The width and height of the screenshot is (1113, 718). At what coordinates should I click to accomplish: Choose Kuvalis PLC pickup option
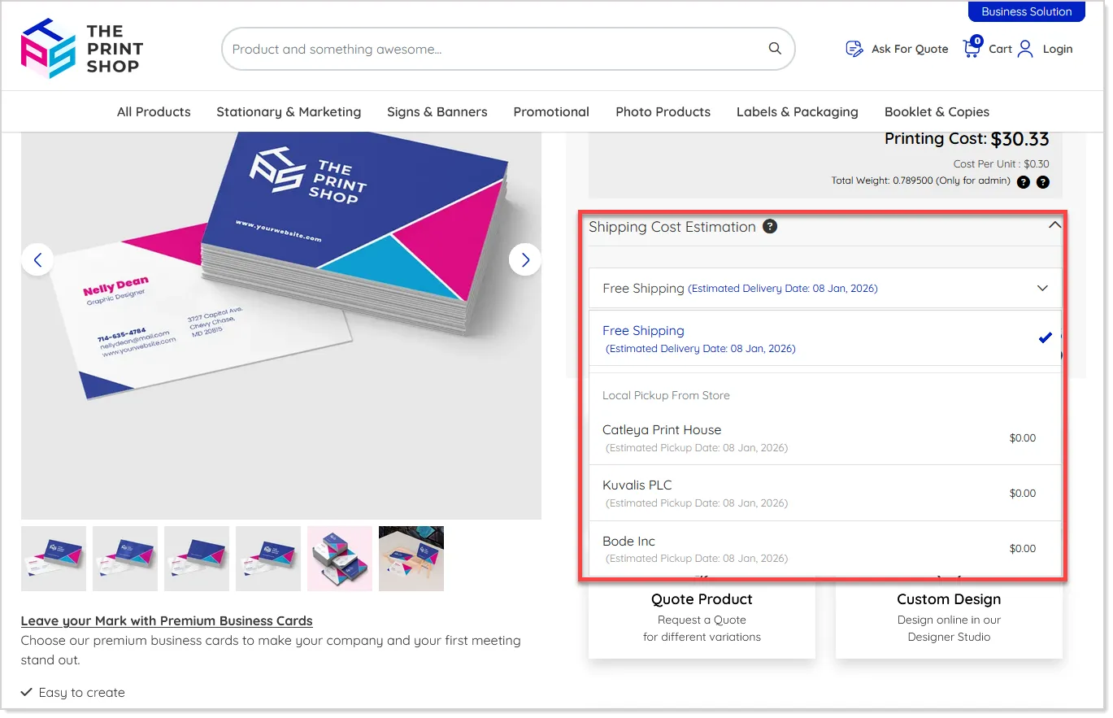click(825, 493)
